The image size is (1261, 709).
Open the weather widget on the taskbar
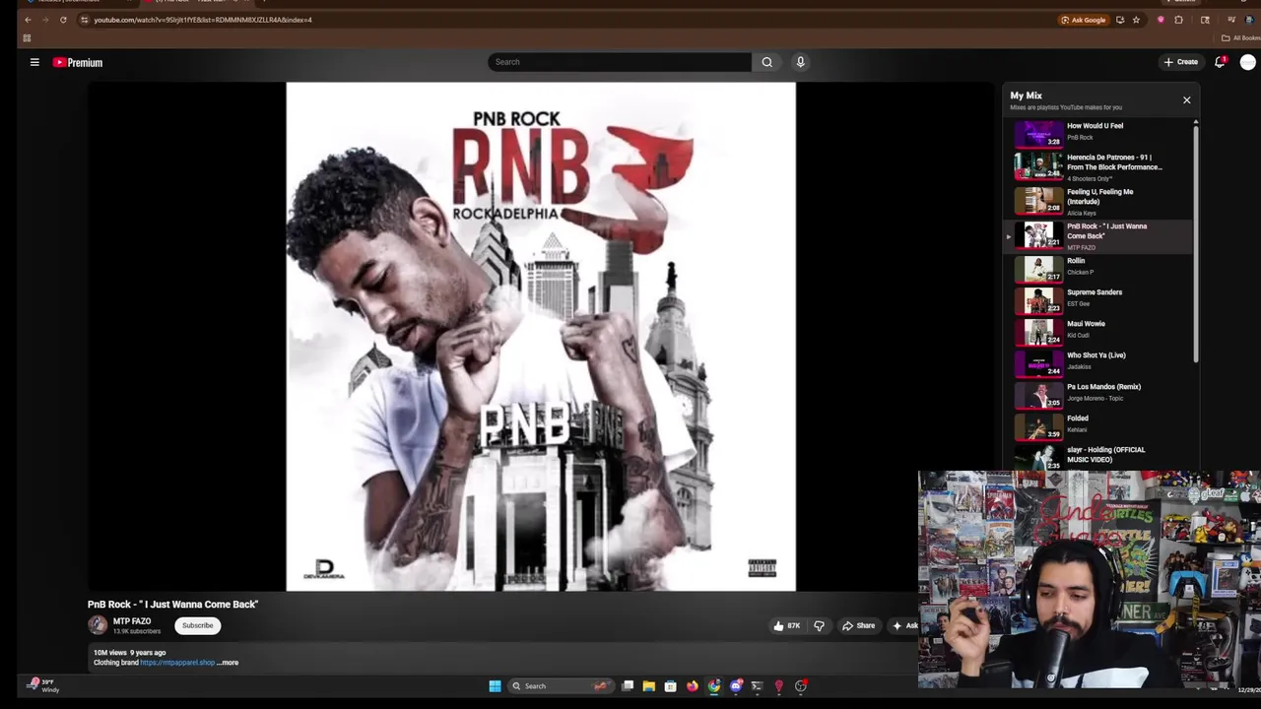point(43,685)
